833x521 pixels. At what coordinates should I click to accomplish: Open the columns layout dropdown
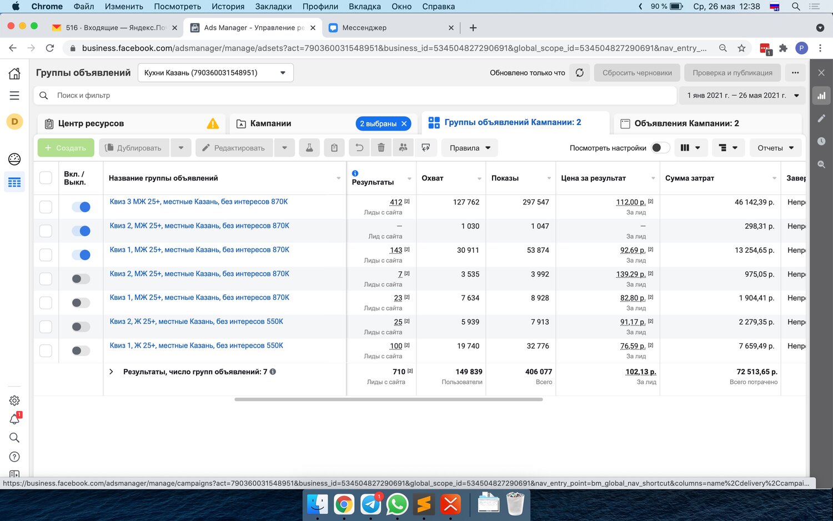(690, 148)
